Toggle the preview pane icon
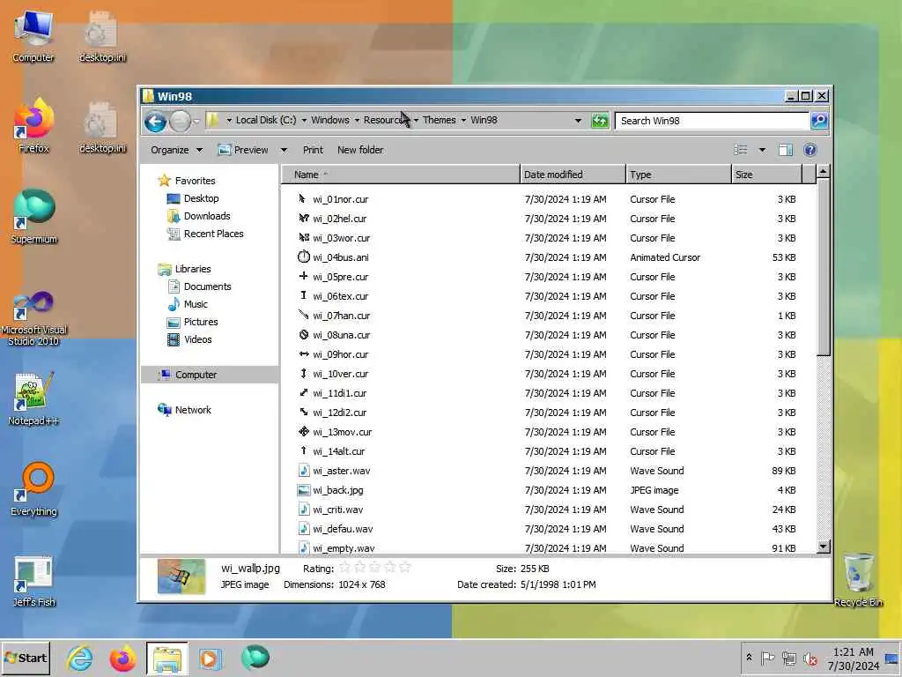The image size is (902, 677). [x=785, y=150]
